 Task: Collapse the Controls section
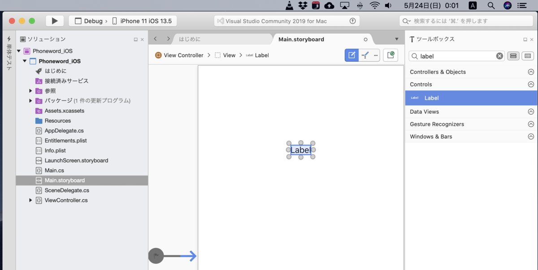[x=531, y=84]
